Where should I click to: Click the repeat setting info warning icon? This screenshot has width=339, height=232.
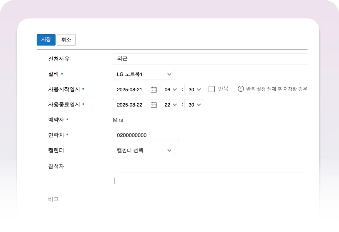pos(241,89)
